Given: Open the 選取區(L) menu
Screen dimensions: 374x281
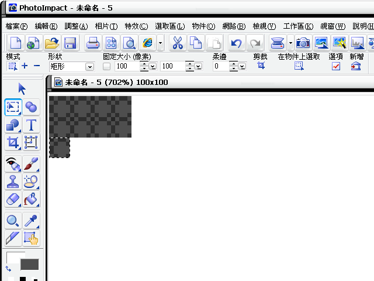Looking at the screenshot, I should pos(170,26).
